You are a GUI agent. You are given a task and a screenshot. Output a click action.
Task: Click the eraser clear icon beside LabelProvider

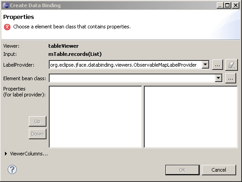click(x=231, y=65)
